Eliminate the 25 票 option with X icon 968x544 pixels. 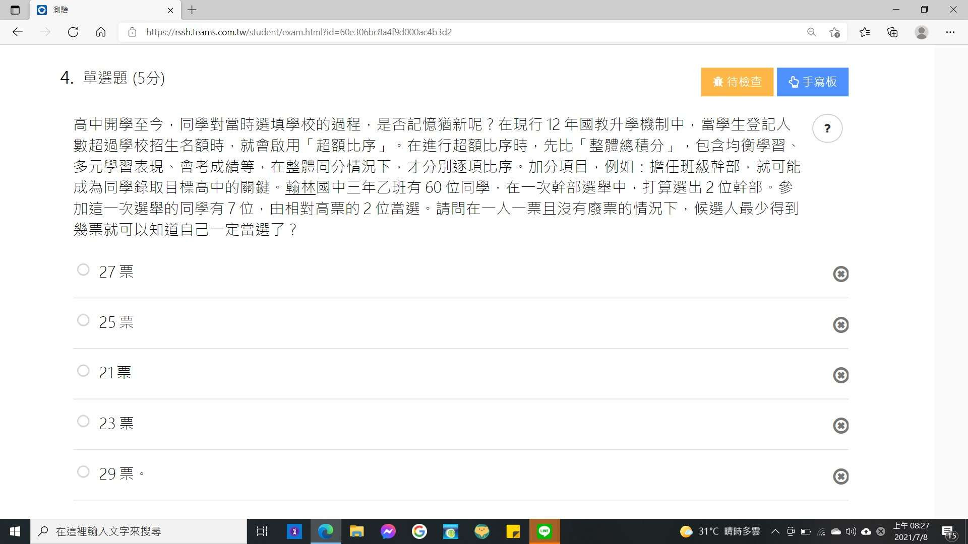point(840,325)
